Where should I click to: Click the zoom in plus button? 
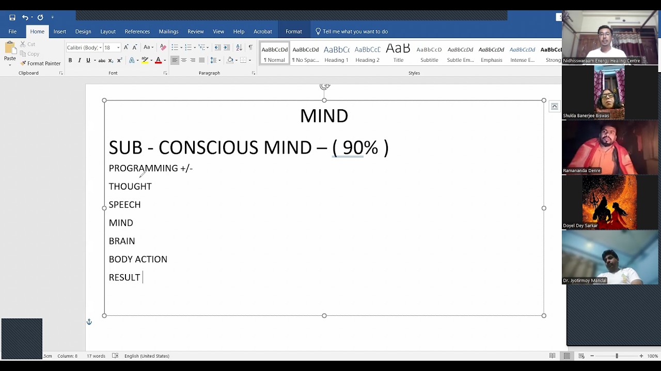click(x=641, y=356)
